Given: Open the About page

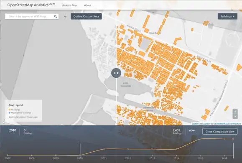Looking at the screenshot, I should coord(87,5).
